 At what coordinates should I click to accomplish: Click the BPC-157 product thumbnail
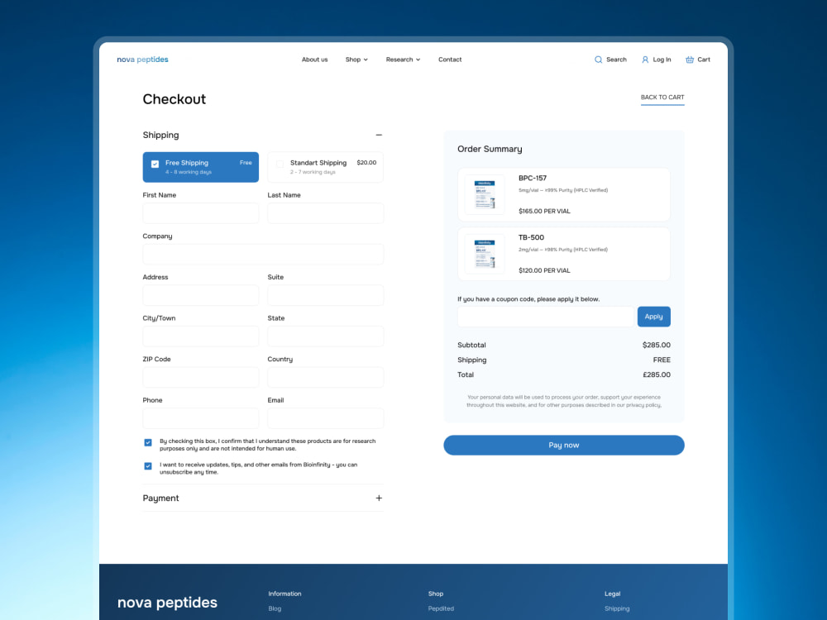point(485,194)
